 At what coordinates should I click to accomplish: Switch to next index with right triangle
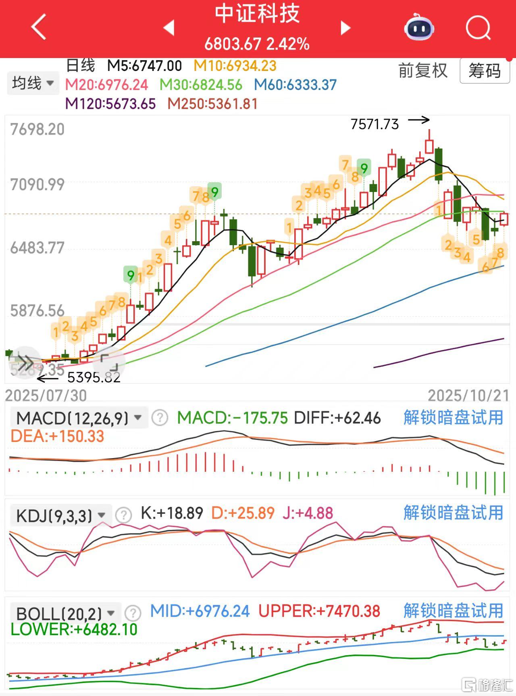tap(345, 28)
